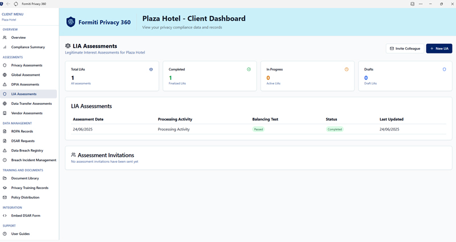Click the people icon beside Assessment Invitations
456x242 pixels.
[74, 155]
